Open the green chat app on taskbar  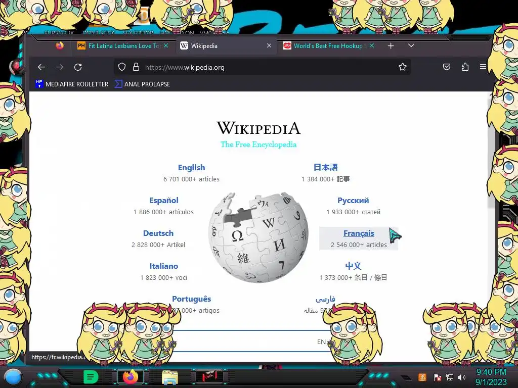(91, 377)
